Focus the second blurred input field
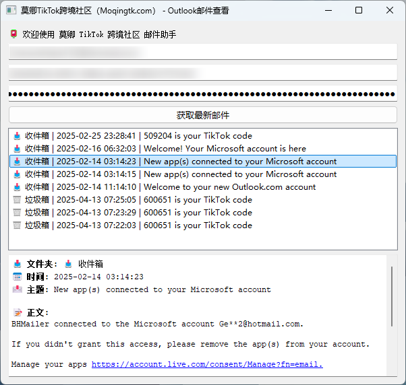 pos(203,73)
